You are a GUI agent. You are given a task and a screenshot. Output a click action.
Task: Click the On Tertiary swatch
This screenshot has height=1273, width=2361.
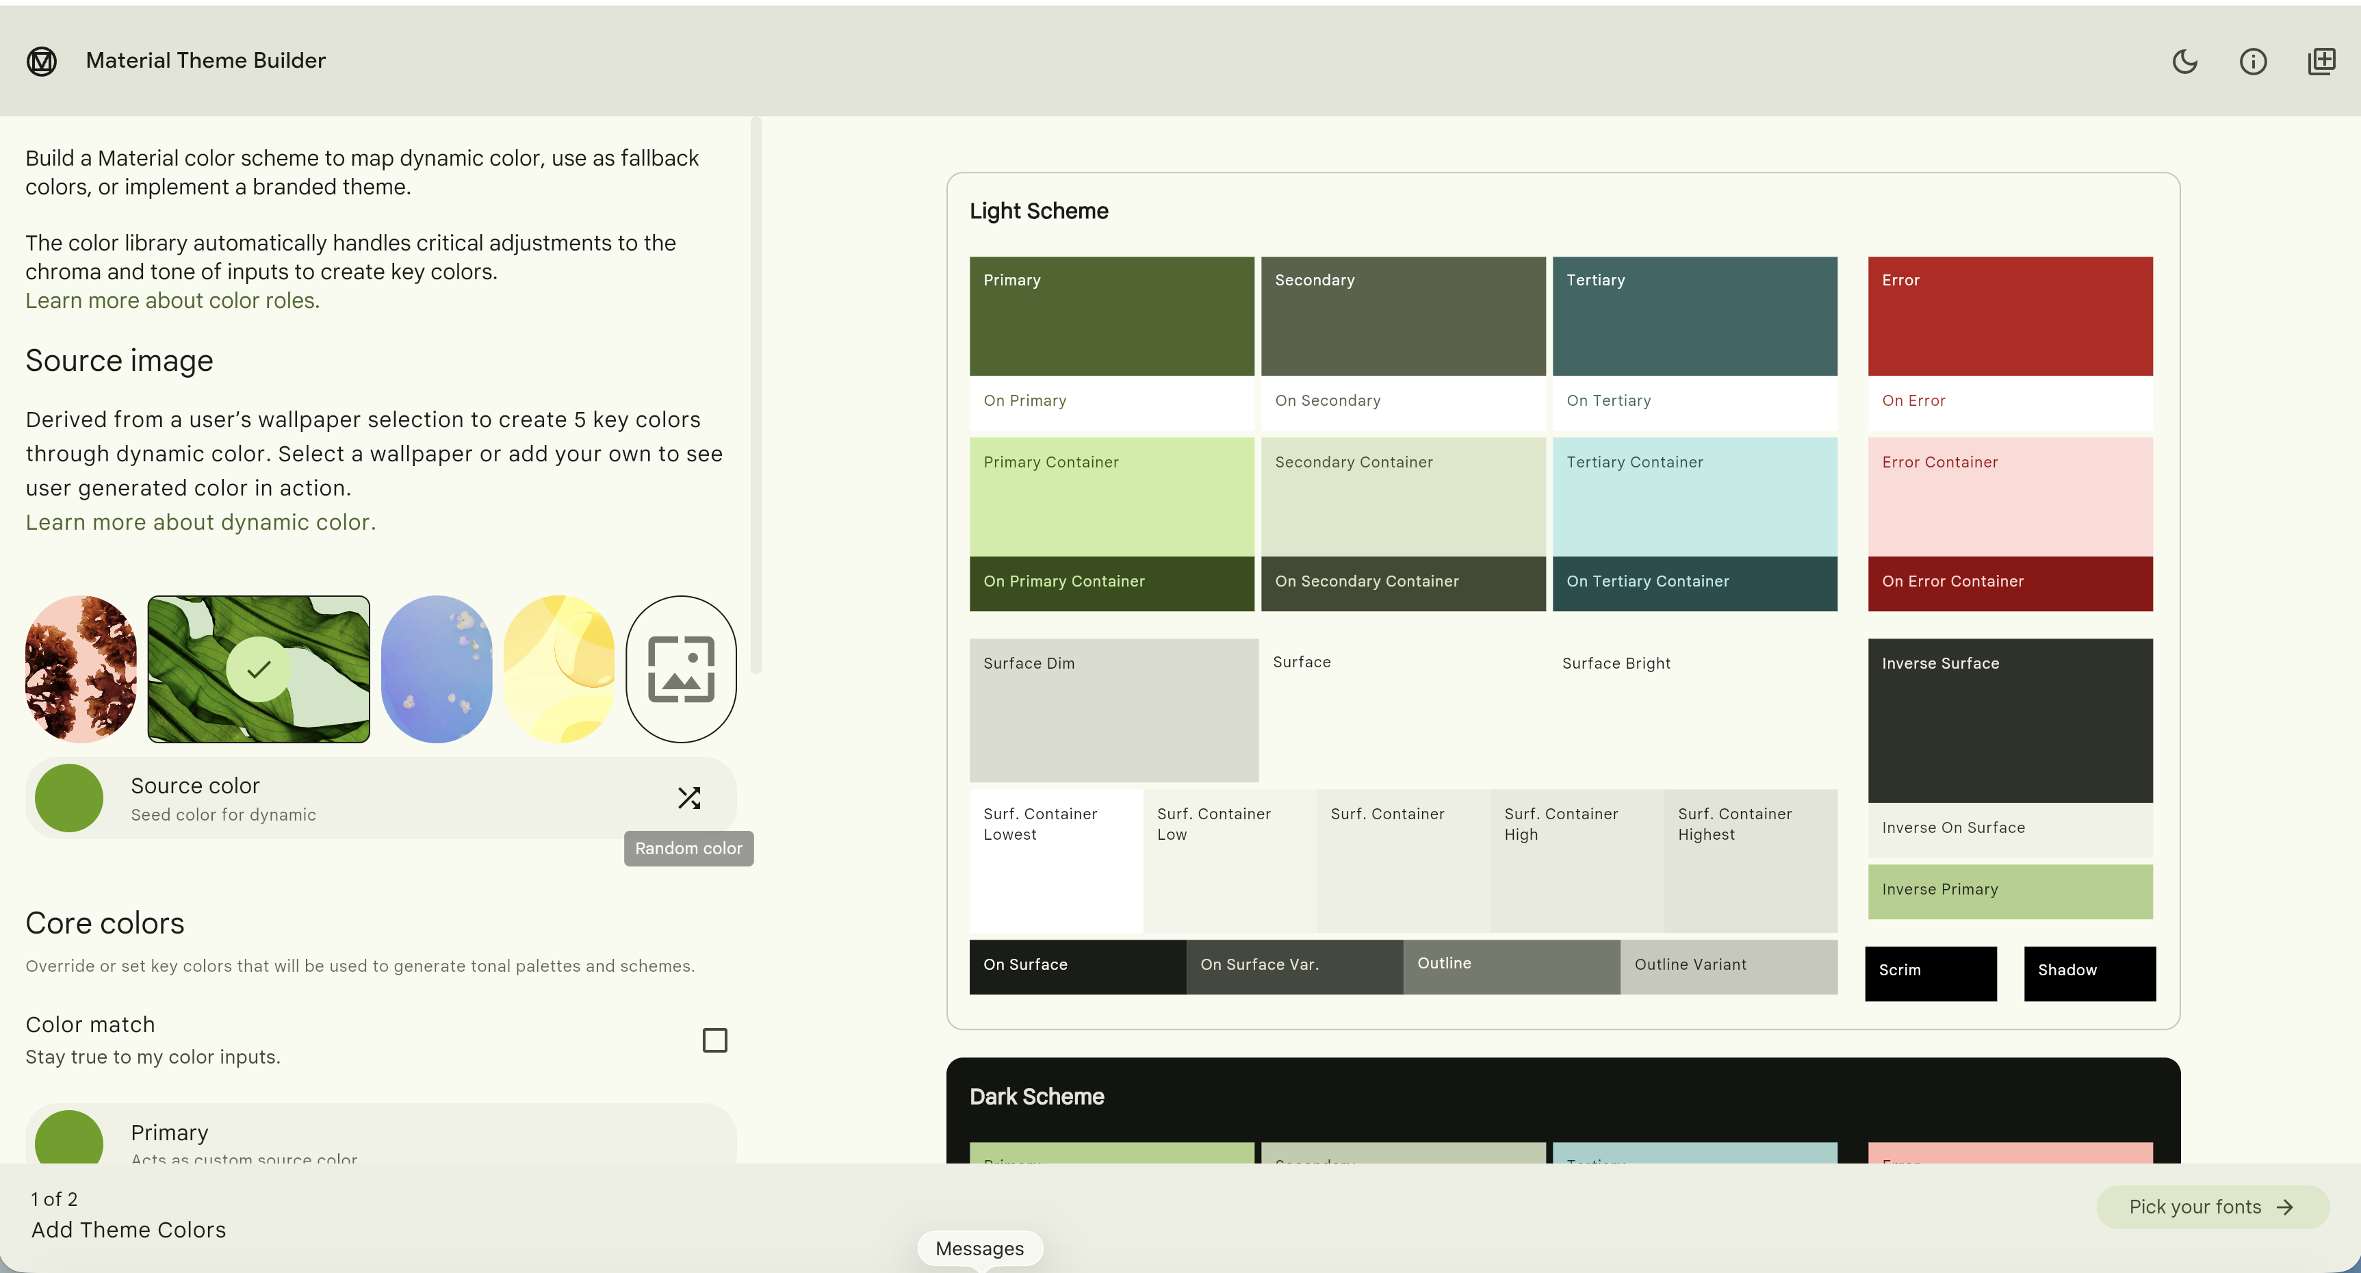click(1694, 403)
